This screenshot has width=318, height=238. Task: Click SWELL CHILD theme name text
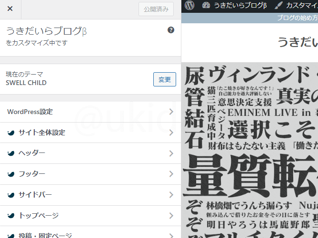coord(26,83)
